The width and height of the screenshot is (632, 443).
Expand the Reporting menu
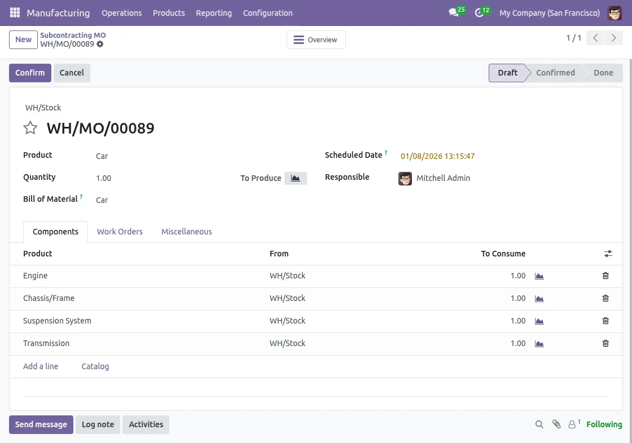[213, 12]
